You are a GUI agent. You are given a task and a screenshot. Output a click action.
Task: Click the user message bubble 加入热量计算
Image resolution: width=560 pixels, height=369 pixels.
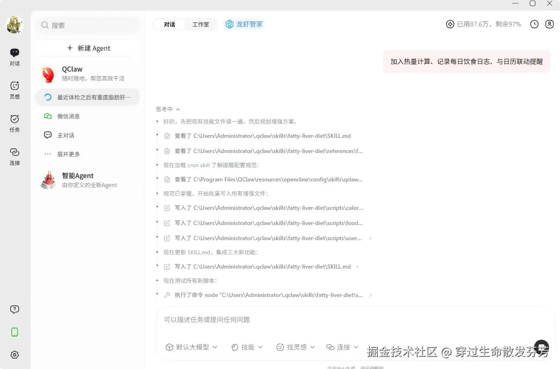coord(466,62)
